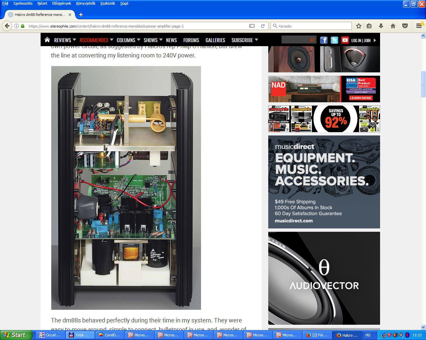Expand the Log In / Join arrow
Image resolution: width=426 pixels, height=340 pixels.
pyautogui.click(x=375, y=40)
